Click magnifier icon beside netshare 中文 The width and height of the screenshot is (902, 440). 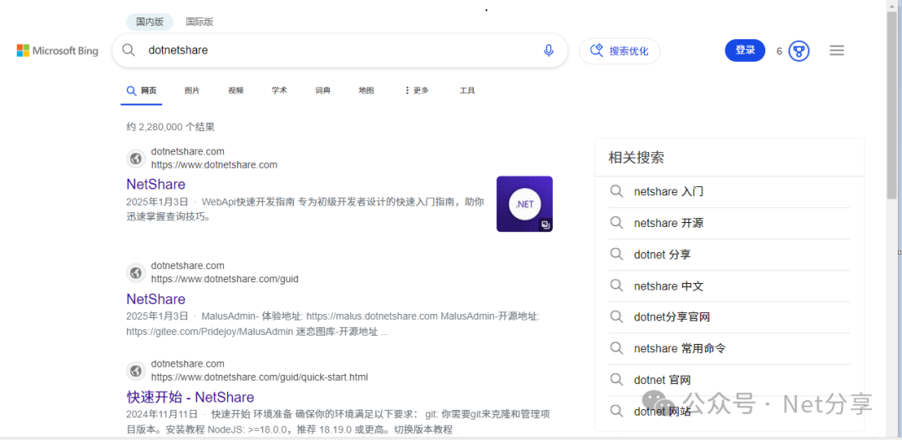[616, 286]
